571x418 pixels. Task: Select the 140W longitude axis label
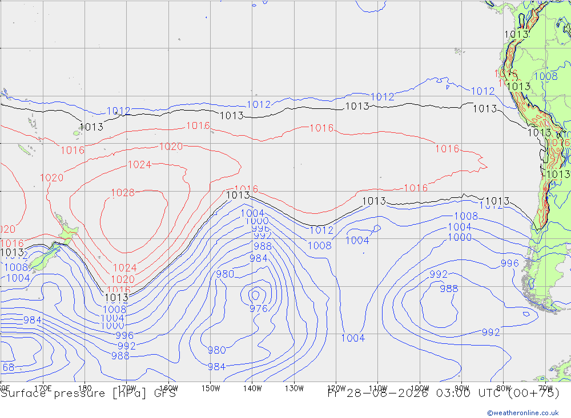252,388
